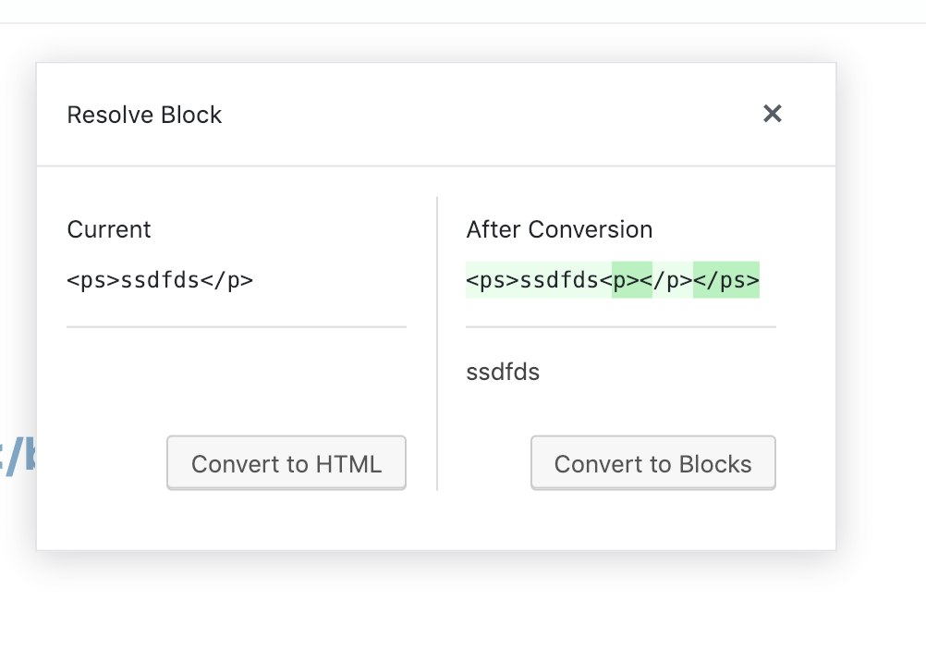Click the divider line under converted code
The height and width of the screenshot is (662, 926).
(x=621, y=326)
